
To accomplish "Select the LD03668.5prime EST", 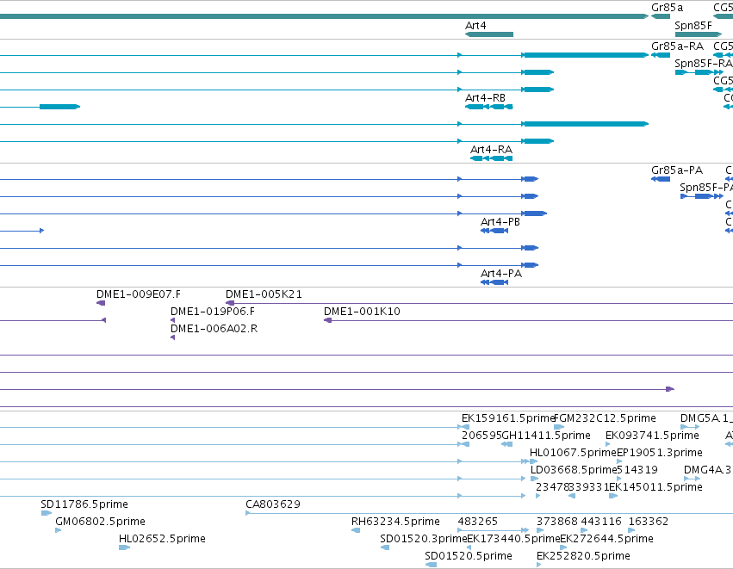I will [x=534, y=479].
